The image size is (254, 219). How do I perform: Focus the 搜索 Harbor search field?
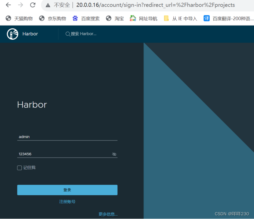coord(83,34)
